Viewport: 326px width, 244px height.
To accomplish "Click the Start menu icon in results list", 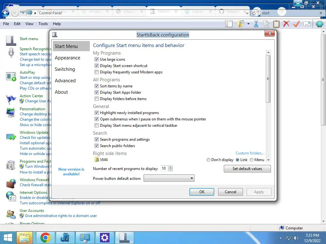I will (x=11, y=41).
